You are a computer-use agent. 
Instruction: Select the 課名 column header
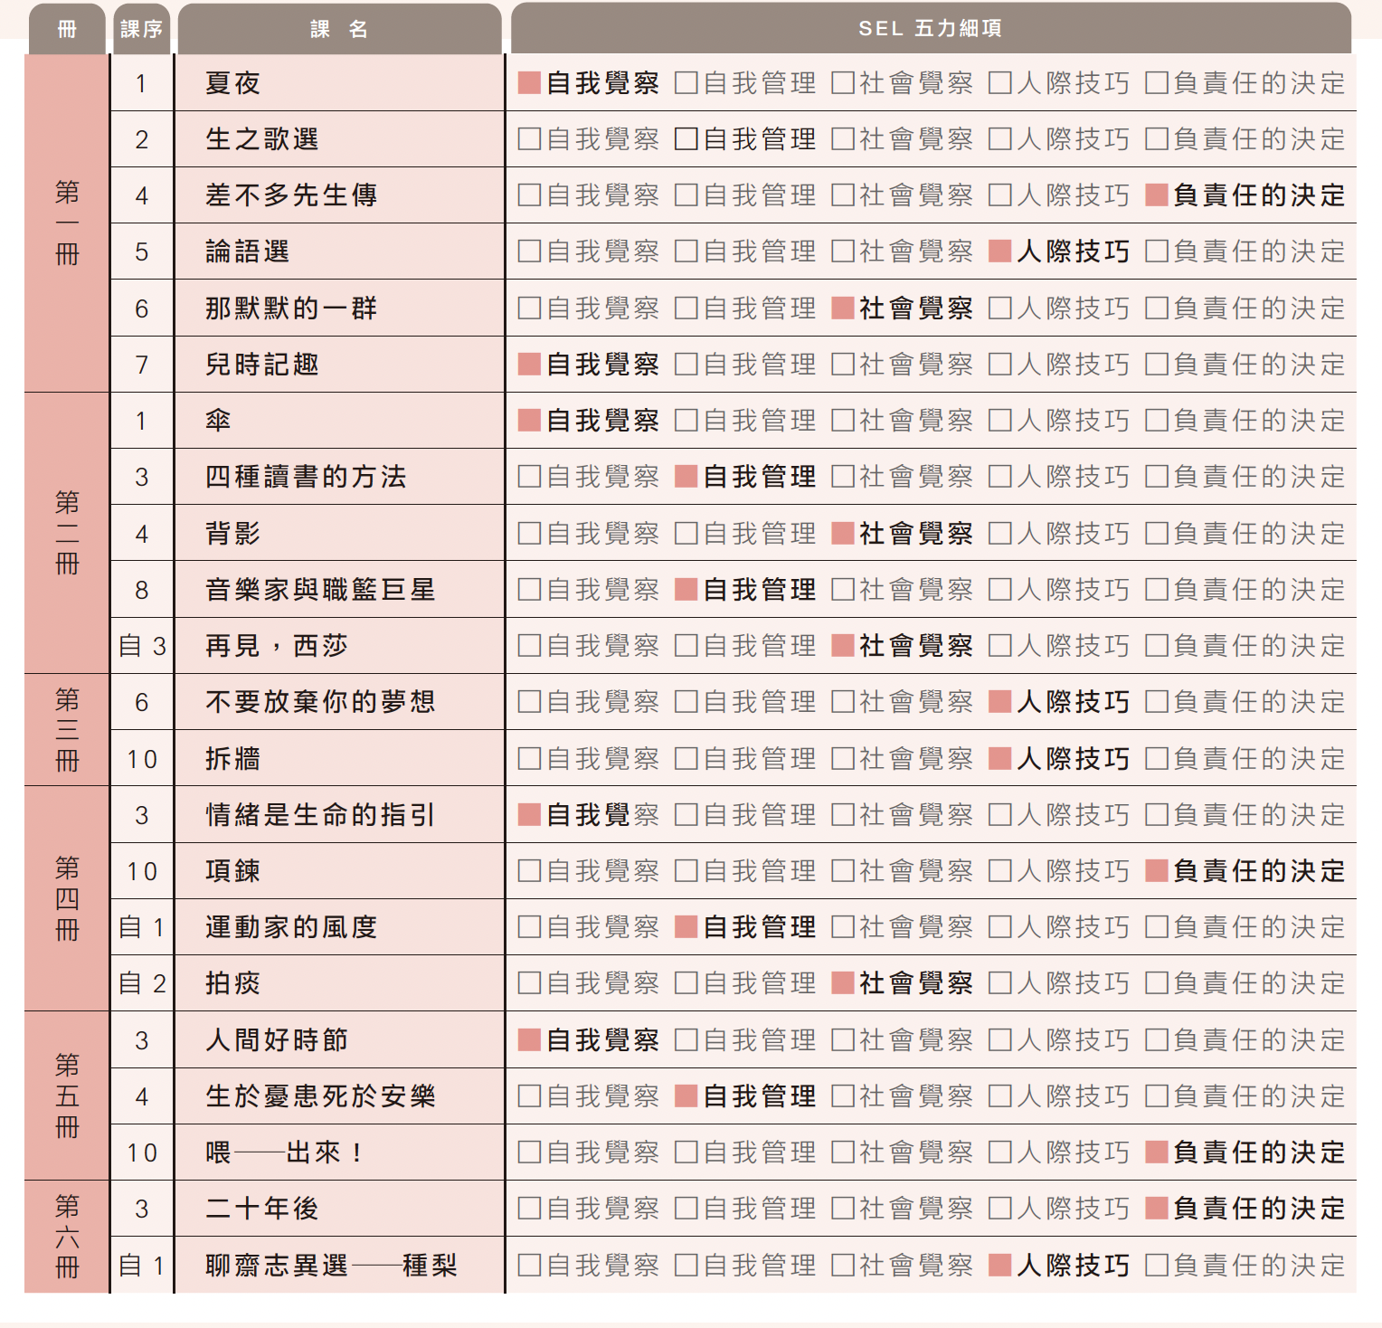pyautogui.click(x=338, y=28)
